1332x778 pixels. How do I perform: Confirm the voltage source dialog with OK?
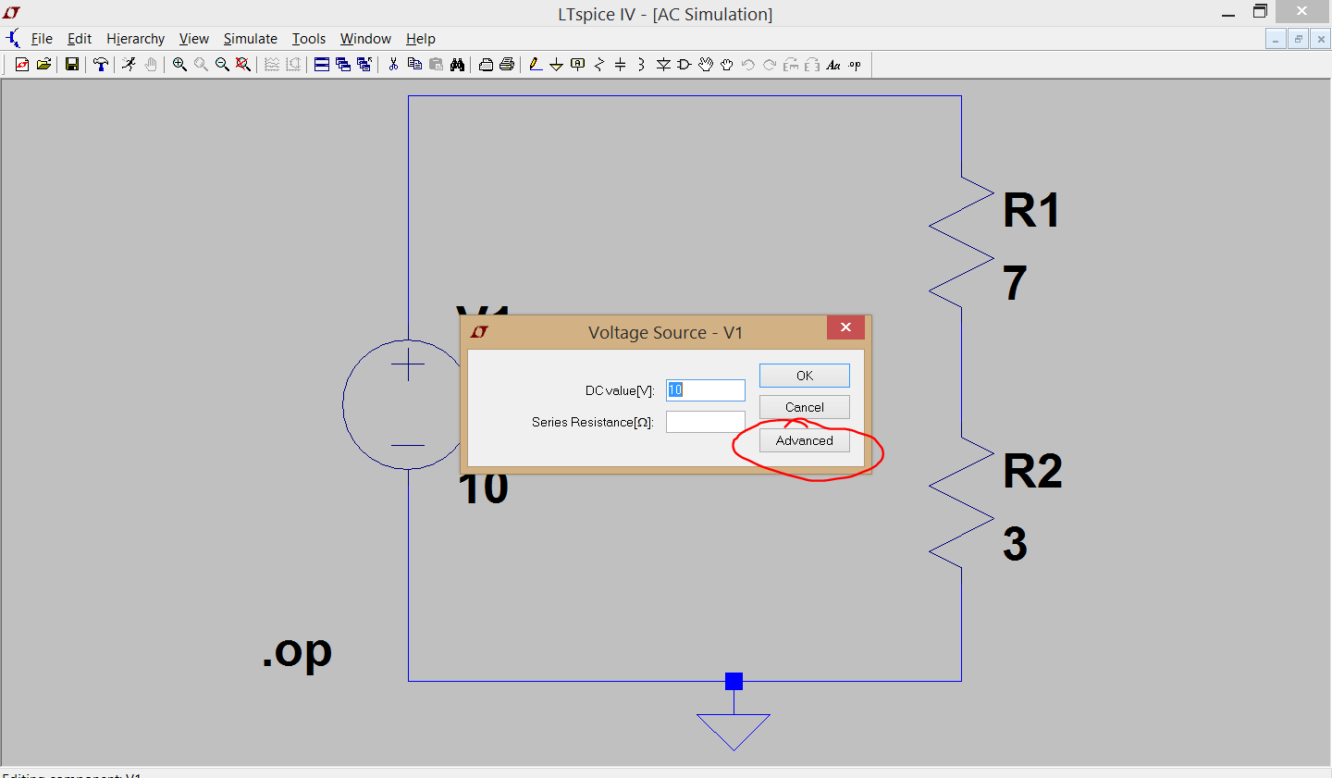pyautogui.click(x=805, y=376)
